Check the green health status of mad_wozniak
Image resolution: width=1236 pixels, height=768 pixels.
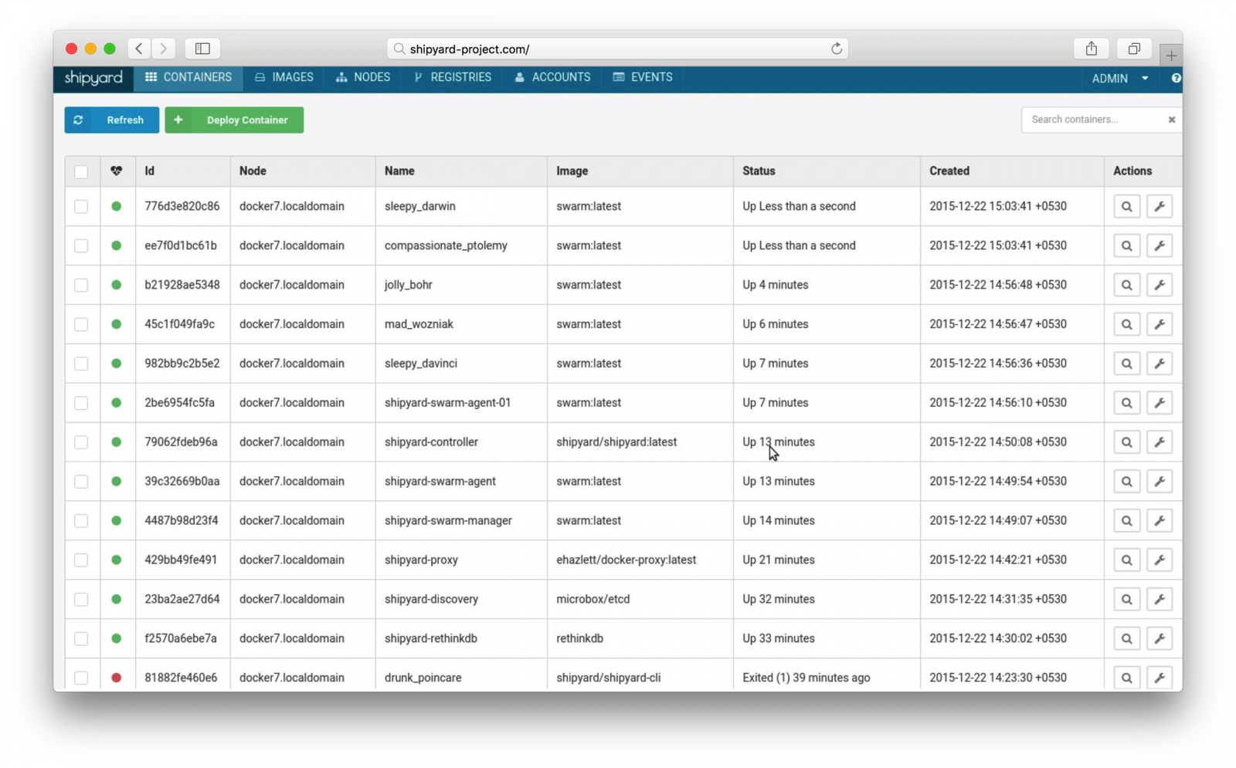(117, 324)
